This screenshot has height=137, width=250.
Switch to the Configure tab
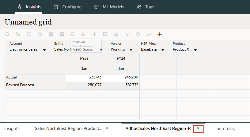pyautogui.click(x=67, y=7)
